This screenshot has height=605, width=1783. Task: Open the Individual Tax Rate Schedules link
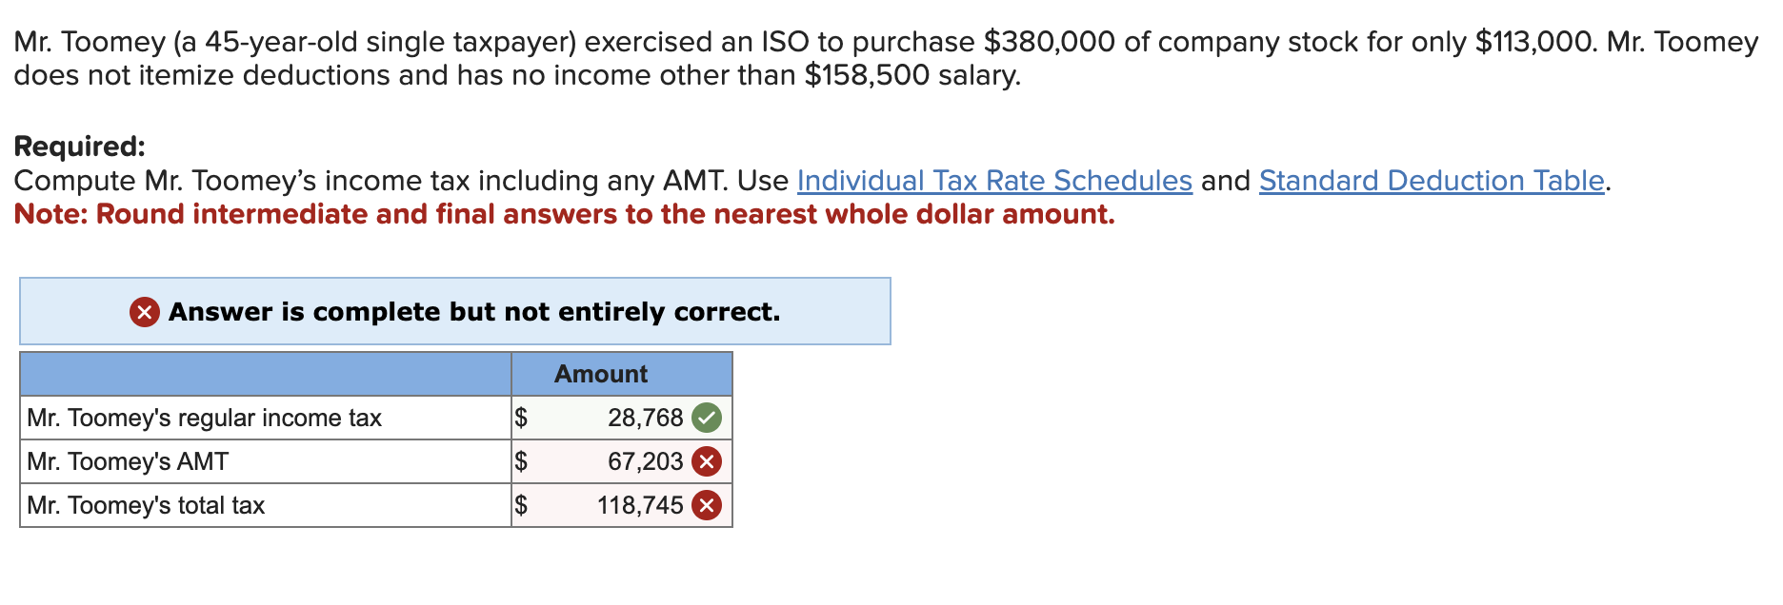993,180
